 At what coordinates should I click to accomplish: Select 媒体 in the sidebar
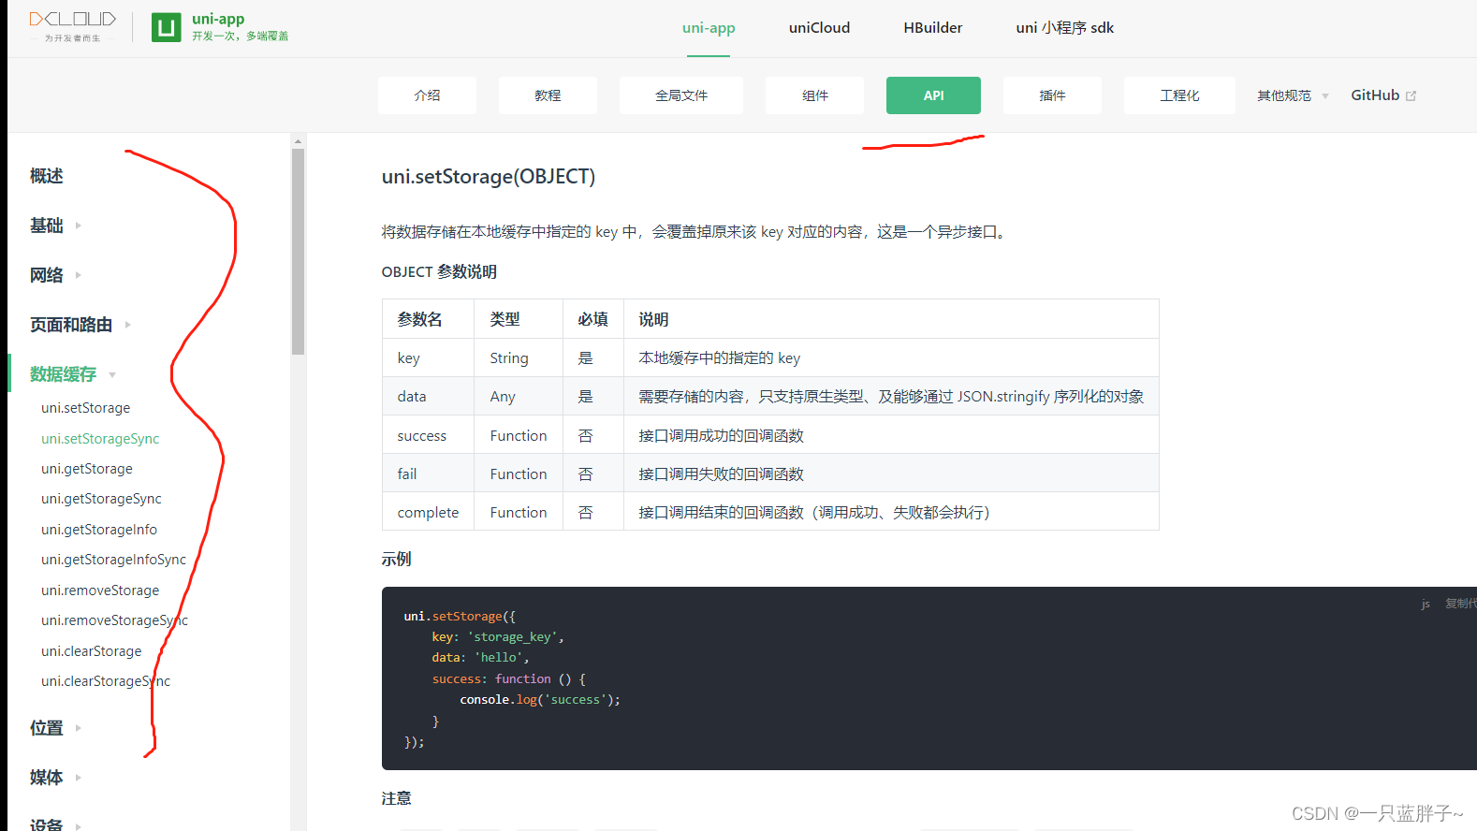(x=47, y=778)
